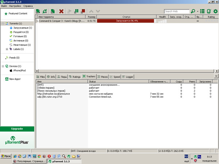Switch to the Ratings tab
The width and height of the screenshot is (219, 164).
coord(75,77)
